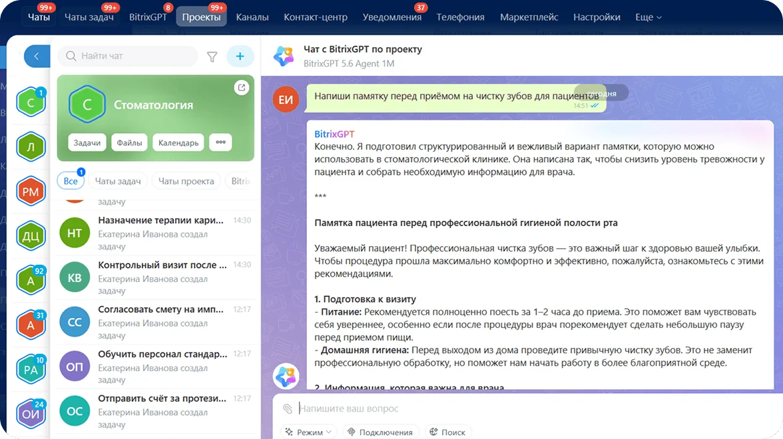Select green project А with badge 92
The height and width of the screenshot is (439, 783).
31,281
